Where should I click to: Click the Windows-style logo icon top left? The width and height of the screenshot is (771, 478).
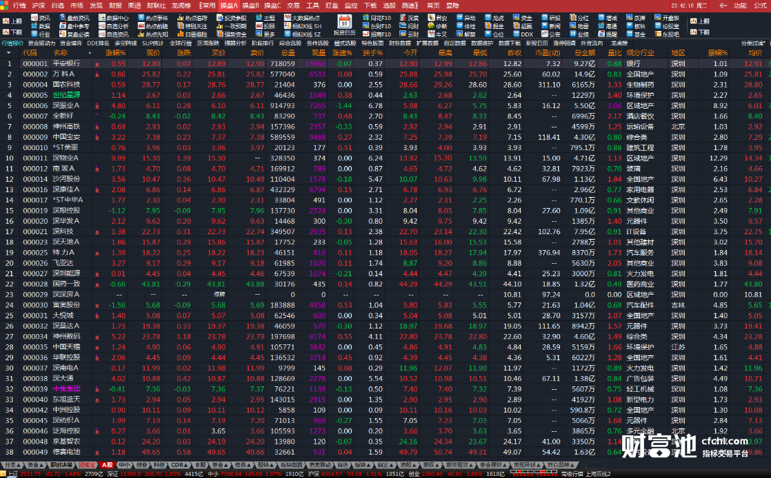pos(6,6)
